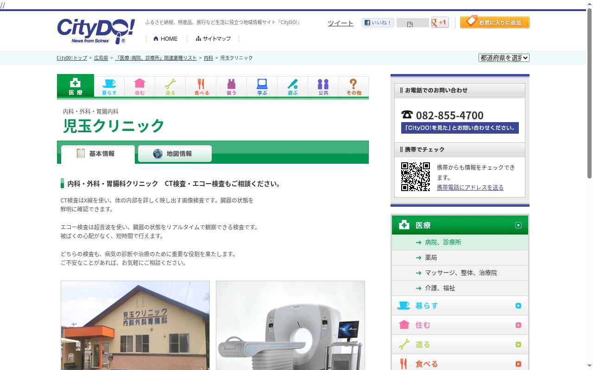
Task: Open the 公共 people category
Action: [323, 87]
